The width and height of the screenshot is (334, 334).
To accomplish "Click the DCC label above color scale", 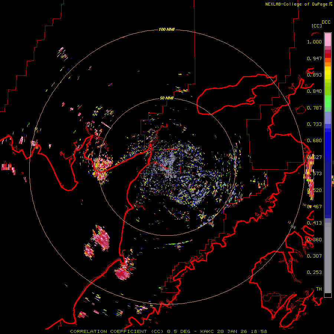I will (x=326, y=22).
